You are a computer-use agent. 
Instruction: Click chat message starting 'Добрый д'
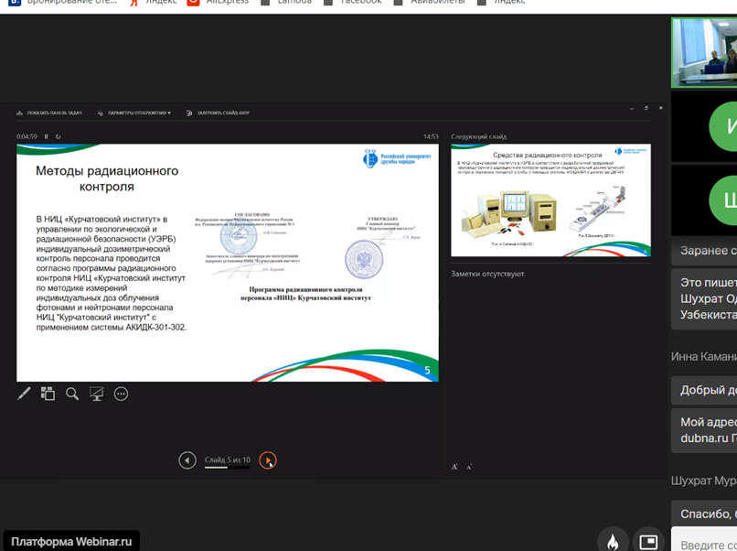(x=704, y=390)
